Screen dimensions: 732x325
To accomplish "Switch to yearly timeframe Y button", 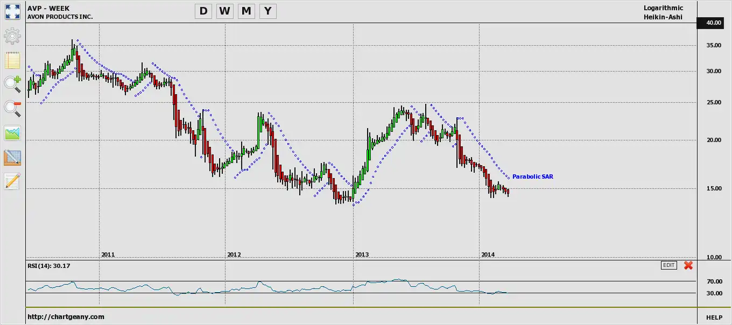I will coord(268,11).
